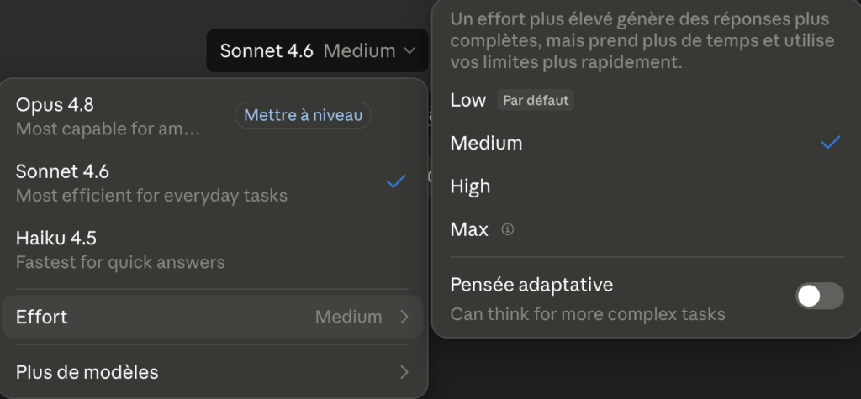Viewport: 861px width, 399px height.
Task: Enable the Pensée adaptative toggle
Action: (x=819, y=297)
